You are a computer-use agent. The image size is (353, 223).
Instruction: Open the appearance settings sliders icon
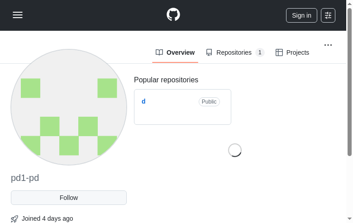328,15
